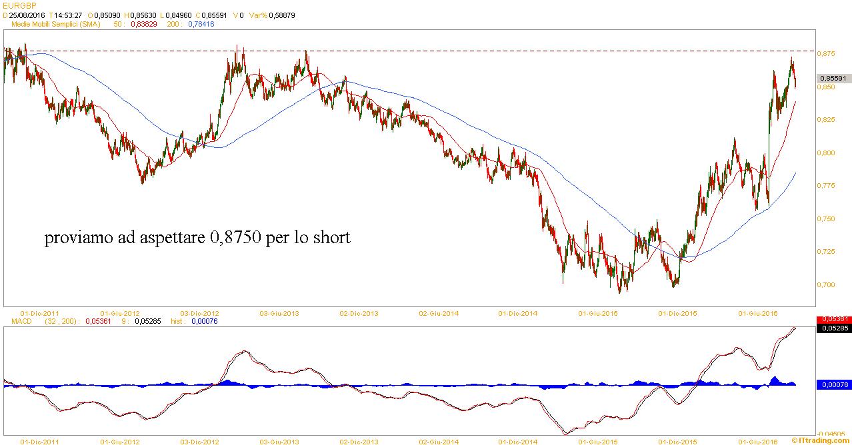Click the -0,04505 MACD axis label
Image resolution: width=852 pixels, height=445 pixels.
pyautogui.click(x=830, y=434)
